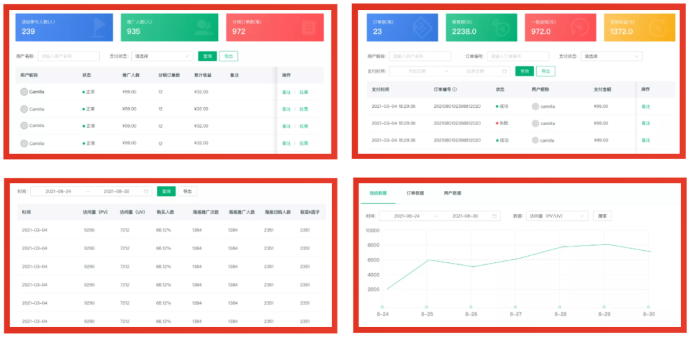
Task: Click the cashback icon in 一级返现 card
Action: 580,27
